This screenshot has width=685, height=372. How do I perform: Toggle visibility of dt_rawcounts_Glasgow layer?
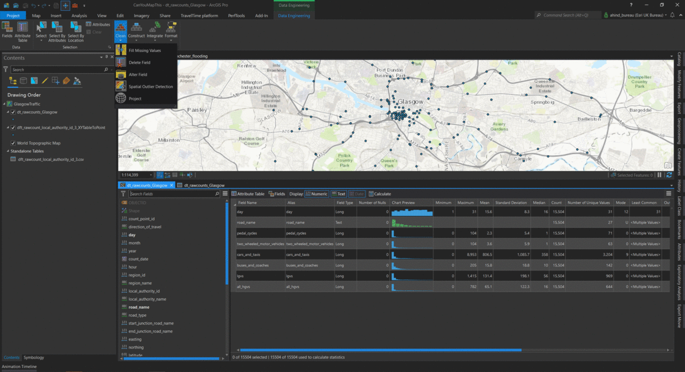pyautogui.click(x=13, y=112)
